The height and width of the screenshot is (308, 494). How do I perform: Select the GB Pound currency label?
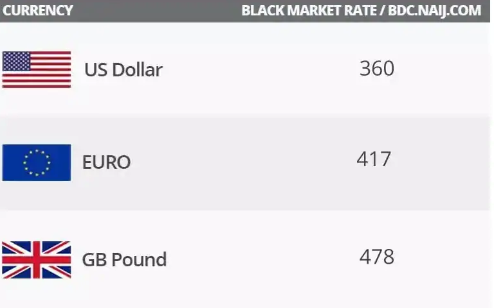tap(124, 260)
